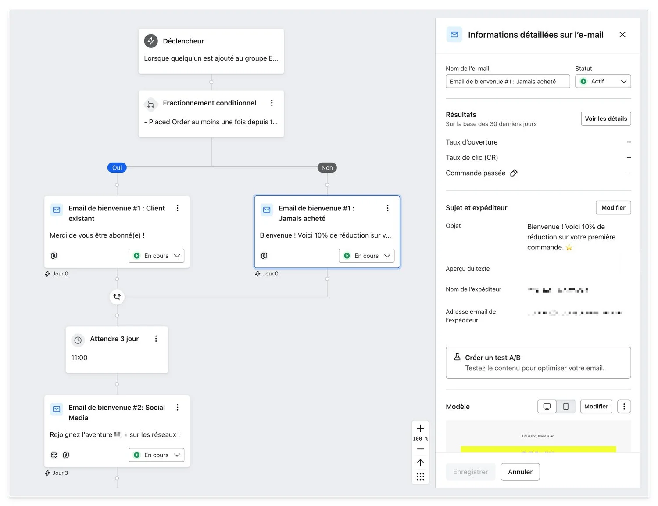658x506 pixels.
Task: Select the Oui branch label
Action: coord(117,168)
